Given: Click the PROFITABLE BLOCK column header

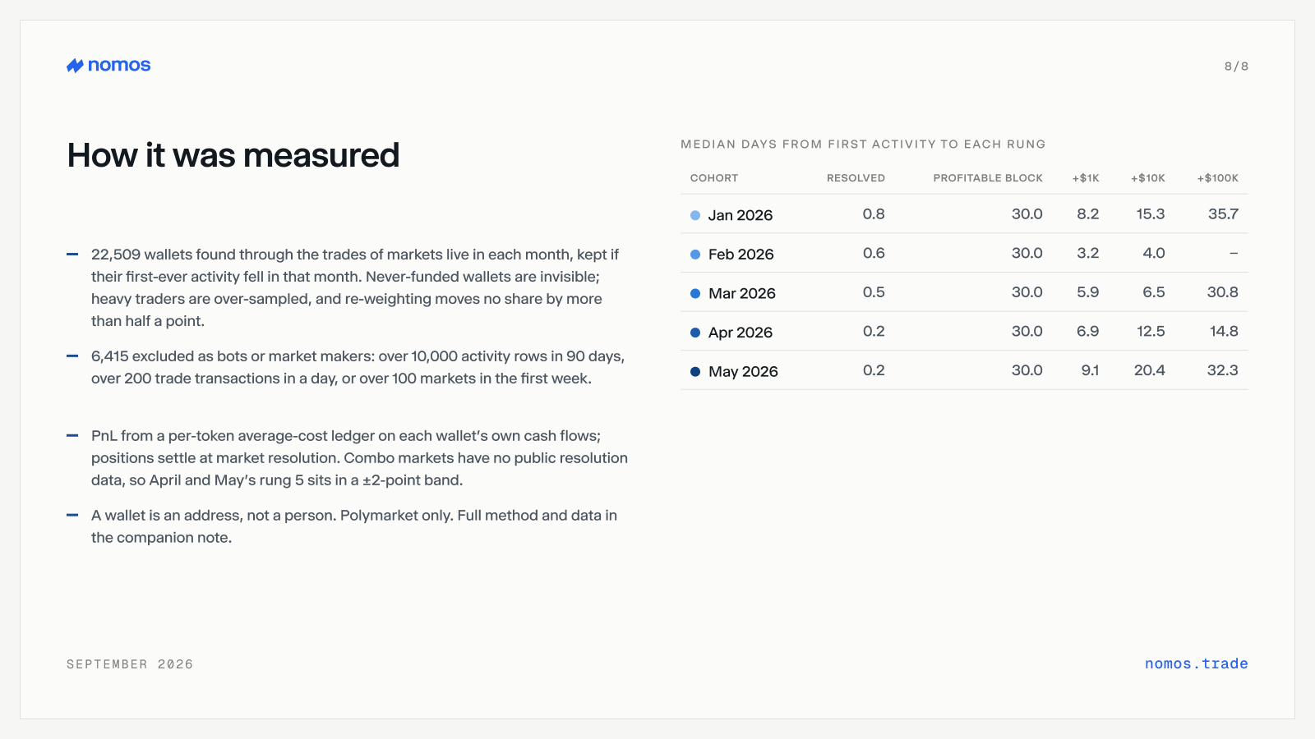Looking at the screenshot, I should click(988, 178).
